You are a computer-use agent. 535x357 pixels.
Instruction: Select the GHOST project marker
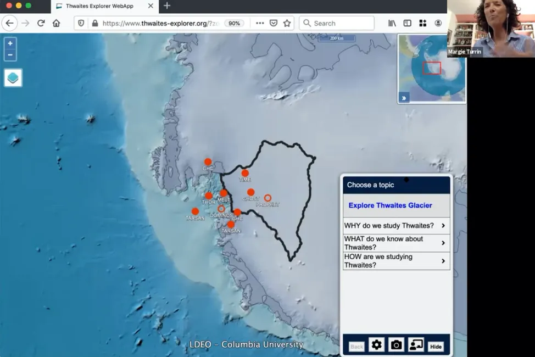pyautogui.click(x=251, y=192)
